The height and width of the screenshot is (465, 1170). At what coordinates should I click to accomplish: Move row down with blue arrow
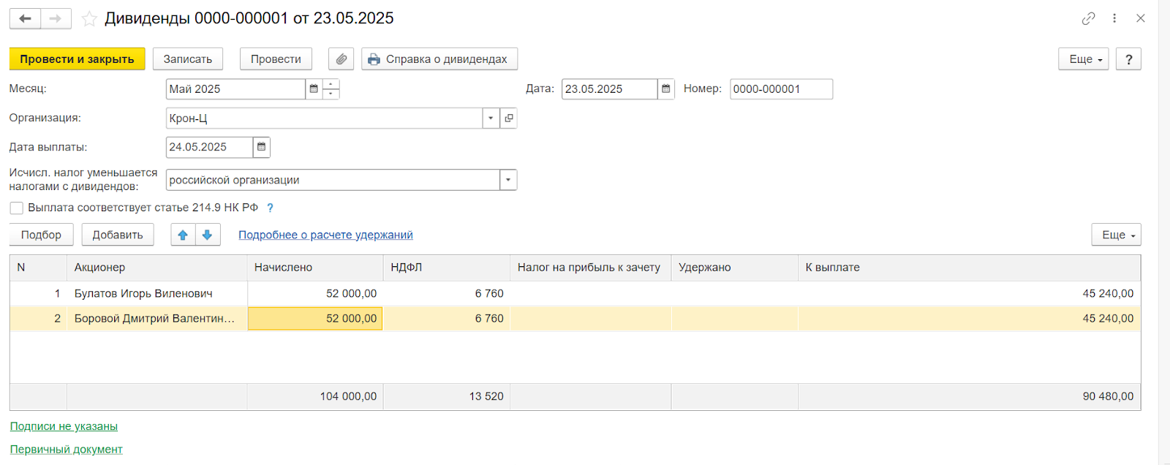click(x=208, y=235)
